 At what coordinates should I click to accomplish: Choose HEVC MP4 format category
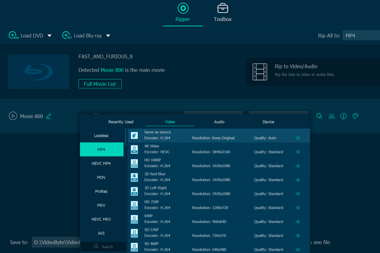tap(101, 163)
